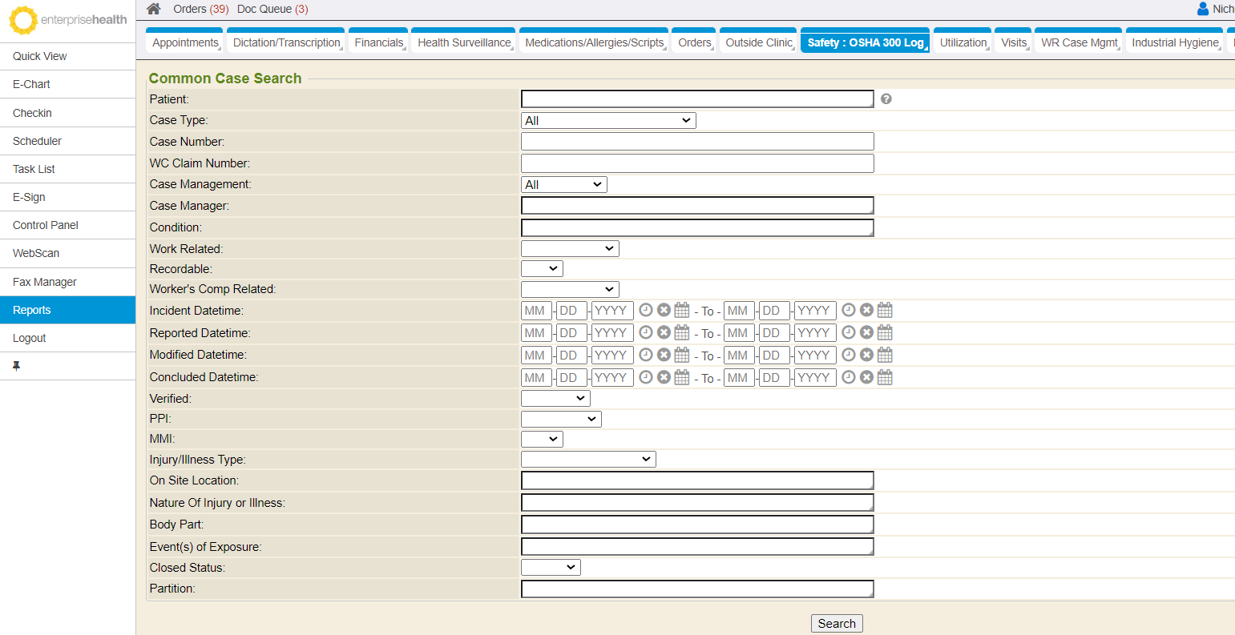1235x635 pixels.
Task: Open calendar picker for Incident Datetime start
Action: point(682,310)
